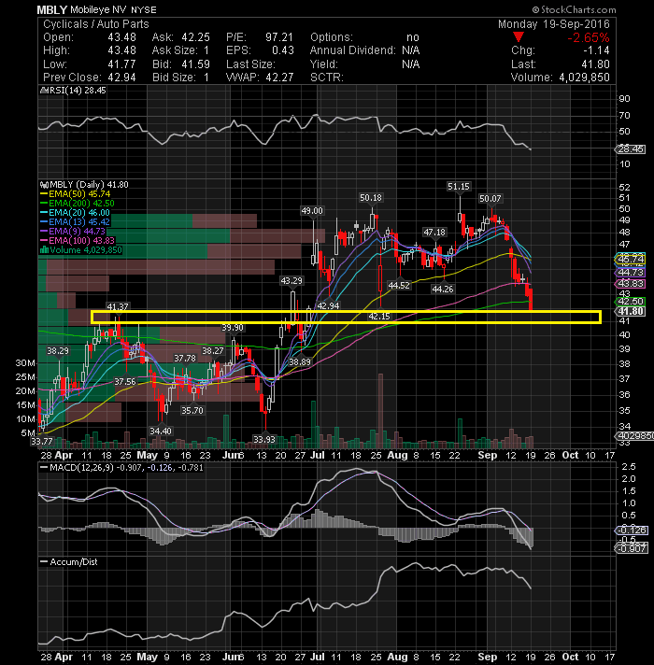The image size is (654, 665).
Task: Click the Prev Close value 42.94
Action: click(121, 78)
